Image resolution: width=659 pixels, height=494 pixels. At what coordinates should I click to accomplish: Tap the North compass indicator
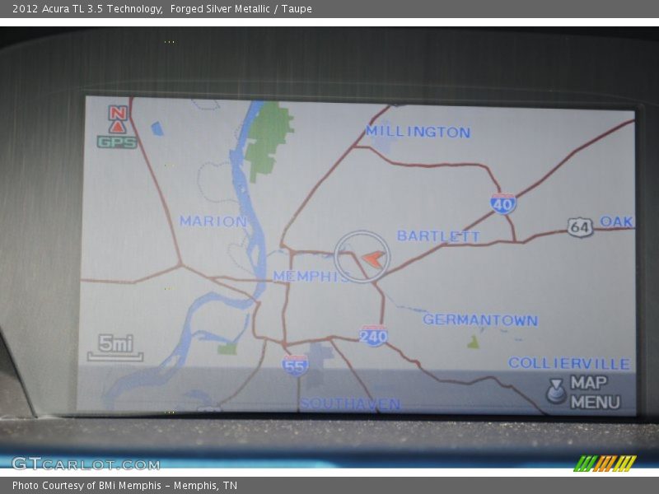(118, 119)
